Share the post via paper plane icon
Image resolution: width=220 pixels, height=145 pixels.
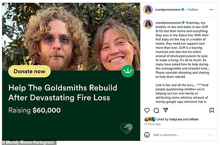point(166,110)
